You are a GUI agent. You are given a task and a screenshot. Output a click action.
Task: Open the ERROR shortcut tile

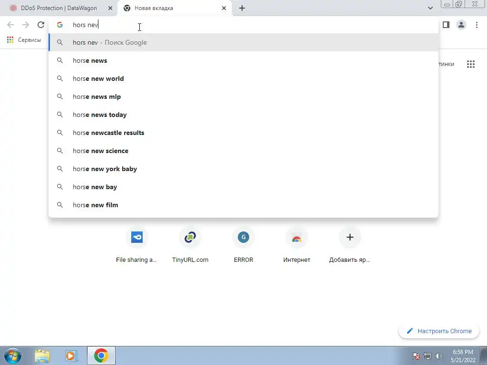243,245
